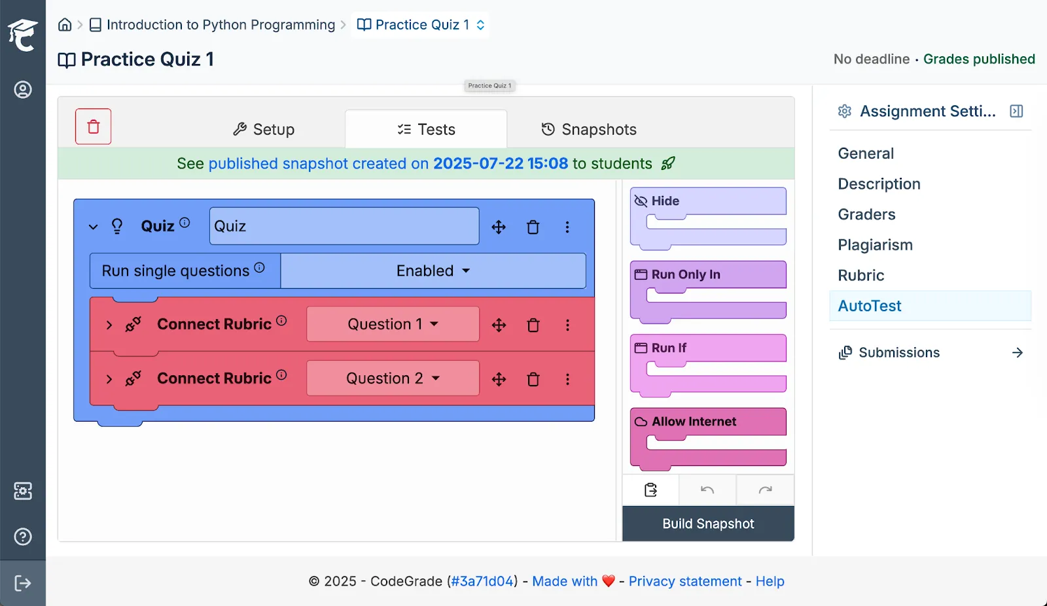Image resolution: width=1047 pixels, height=606 pixels.
Task: Delete the Question 1 Connect Rubric block
Action: pos(533,325)
